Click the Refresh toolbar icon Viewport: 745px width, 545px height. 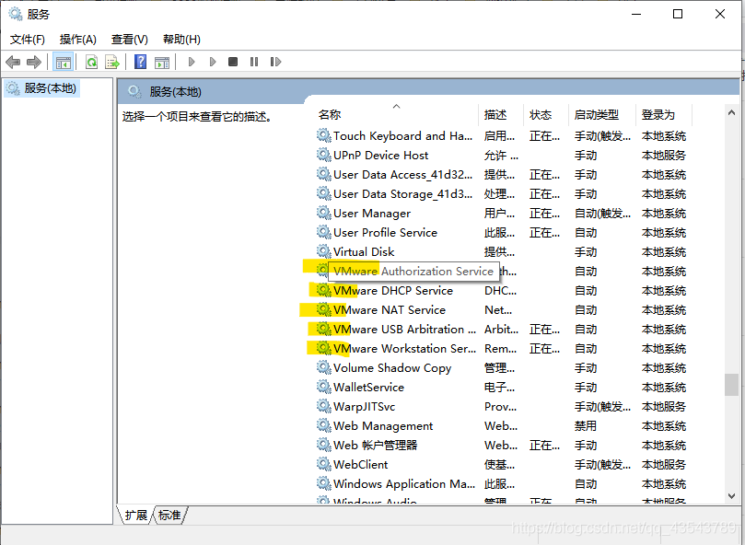point(91,62)
